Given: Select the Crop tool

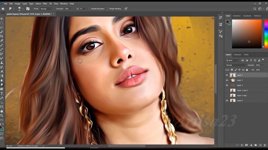Looking at the screenshot, I should [x=2, y=36].
